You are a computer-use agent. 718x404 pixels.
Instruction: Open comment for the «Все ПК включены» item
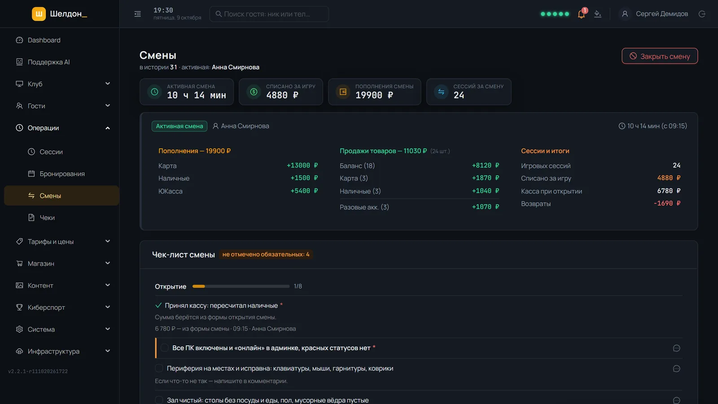[x=676, y=348]
